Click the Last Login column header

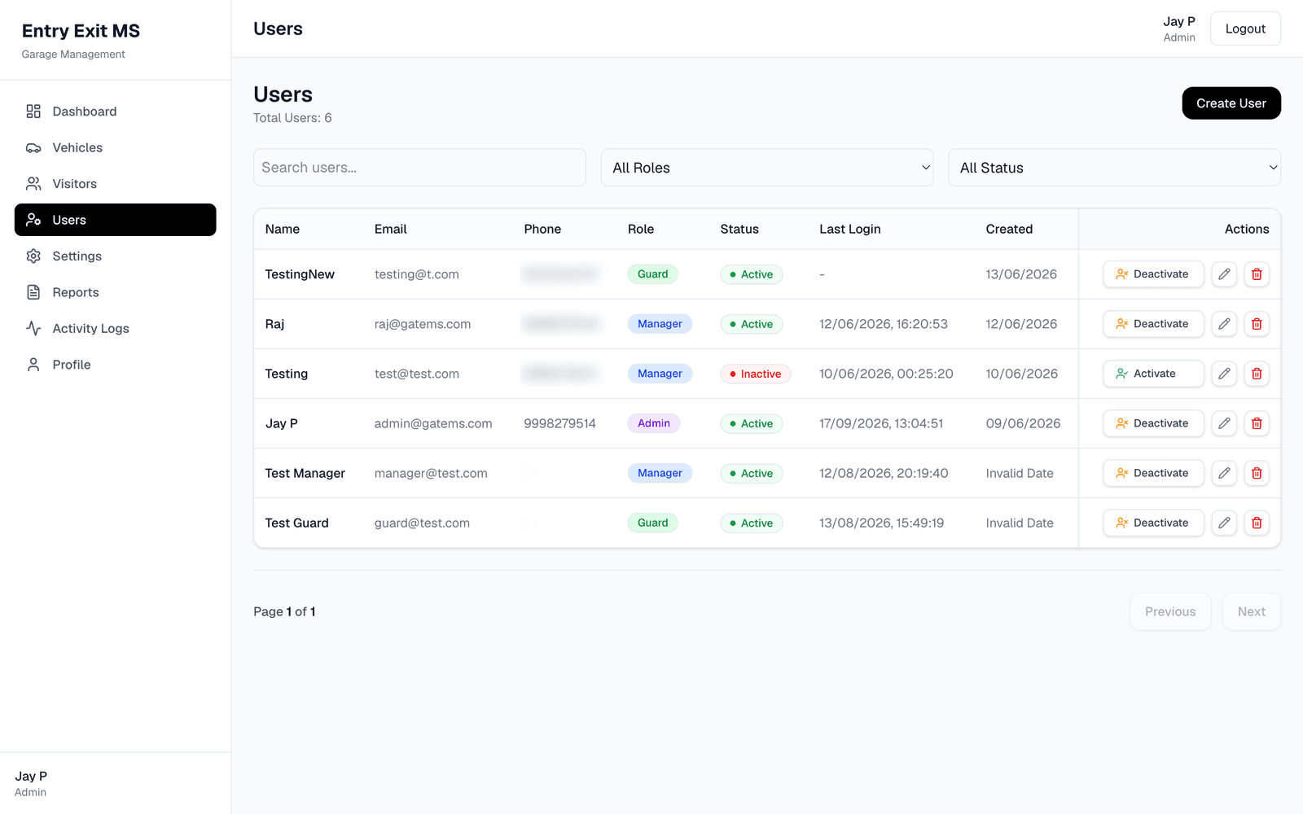pyautogui.click(x=850, y=230)
